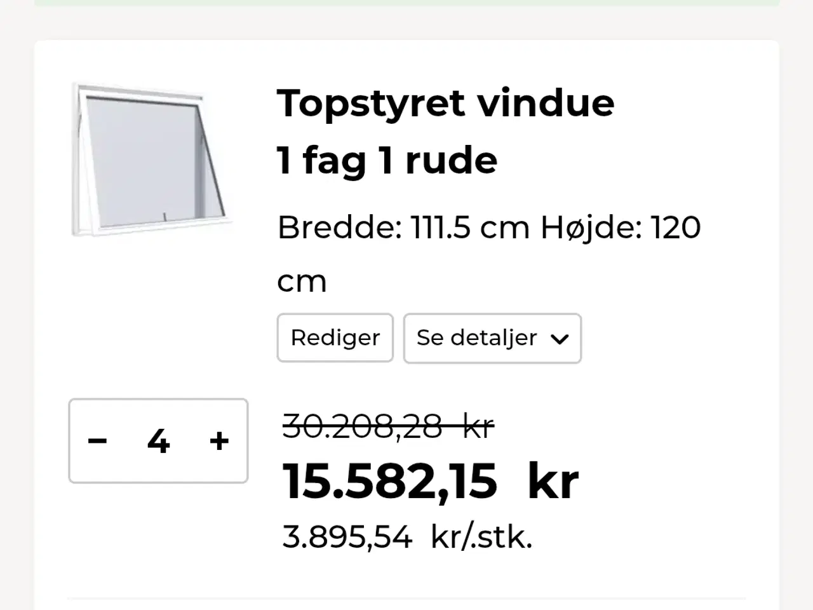Image resolution: width=813 pixels, height=610 pixels.
Task: Click the subtitle 1 fag 1 rude
Action: pos(387,160)
